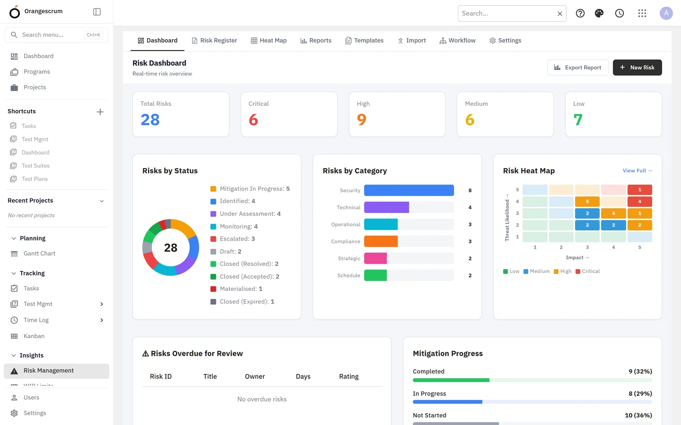Viewport: 681px width, 425px height.
Task: Click the Security category bar
Action: 409,190
